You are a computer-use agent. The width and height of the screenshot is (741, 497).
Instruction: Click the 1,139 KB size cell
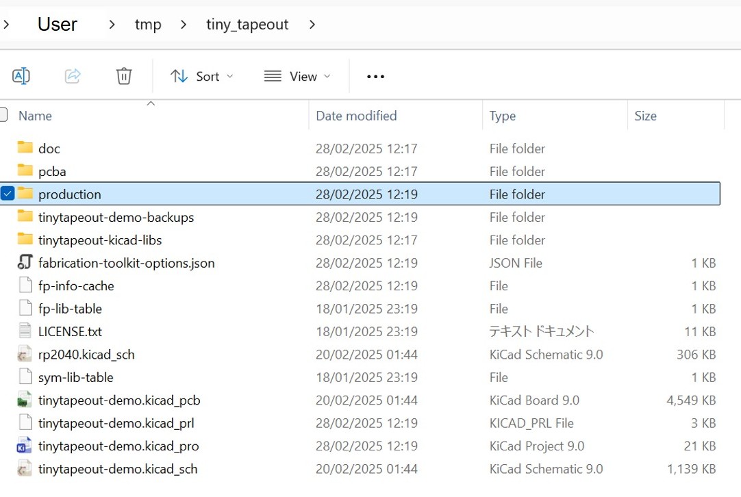[x=692, y=469]
